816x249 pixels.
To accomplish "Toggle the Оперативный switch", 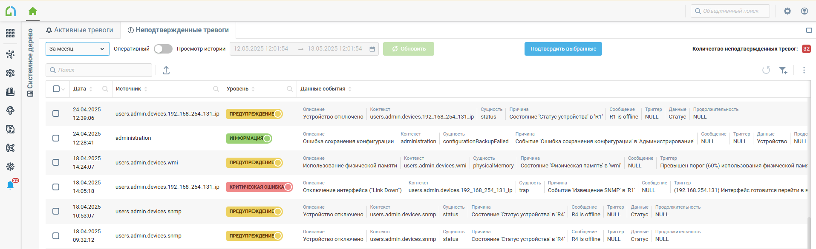I will click(163, 49).
